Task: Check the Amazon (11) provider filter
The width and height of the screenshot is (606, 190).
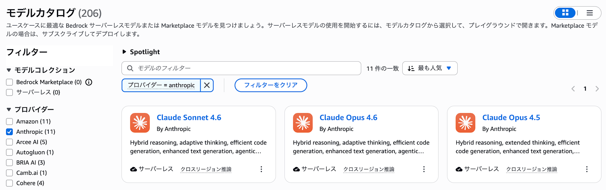Action: pos(9,121)
